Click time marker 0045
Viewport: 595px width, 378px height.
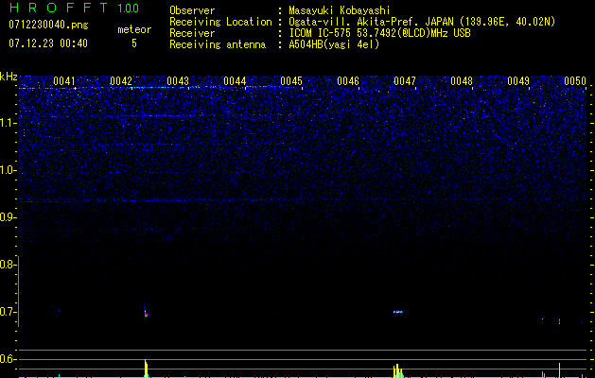291,81
